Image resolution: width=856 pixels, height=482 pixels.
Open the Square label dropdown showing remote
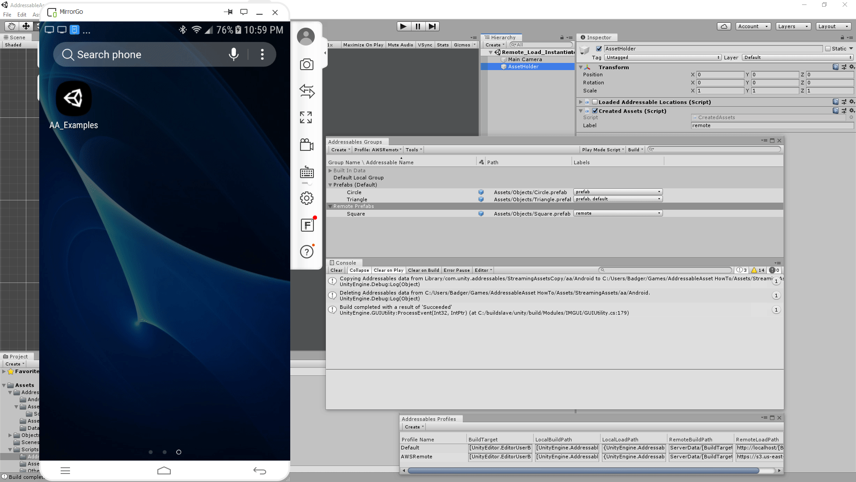[617, 213]
